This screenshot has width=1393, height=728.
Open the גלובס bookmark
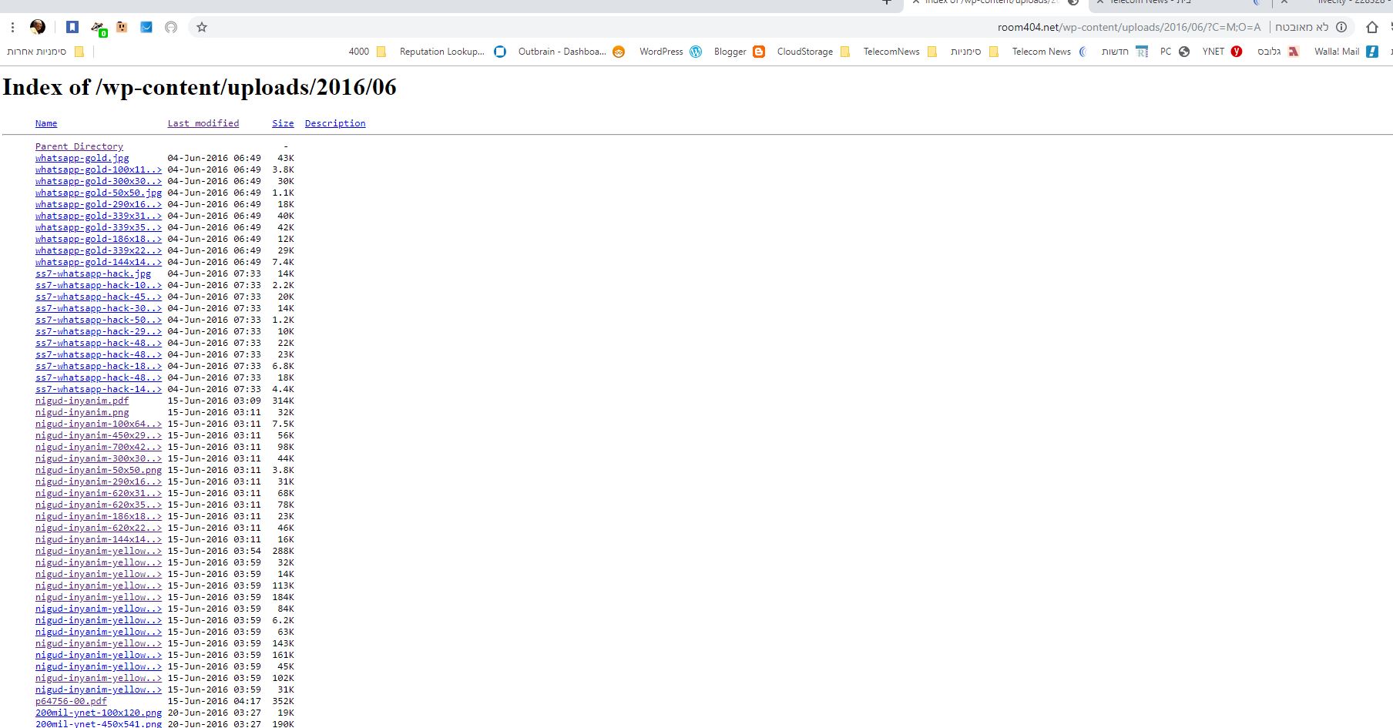[1278, 52]
